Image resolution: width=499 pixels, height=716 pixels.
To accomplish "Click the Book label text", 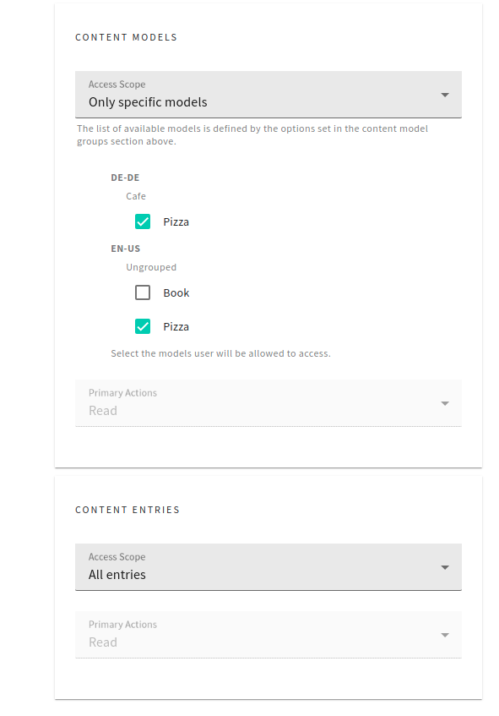I will tap(175, 292).
